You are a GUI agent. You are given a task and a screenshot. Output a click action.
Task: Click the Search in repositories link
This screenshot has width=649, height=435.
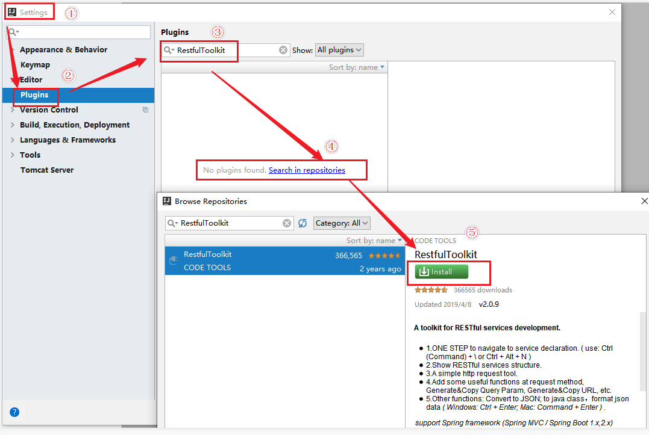[307, 170]
